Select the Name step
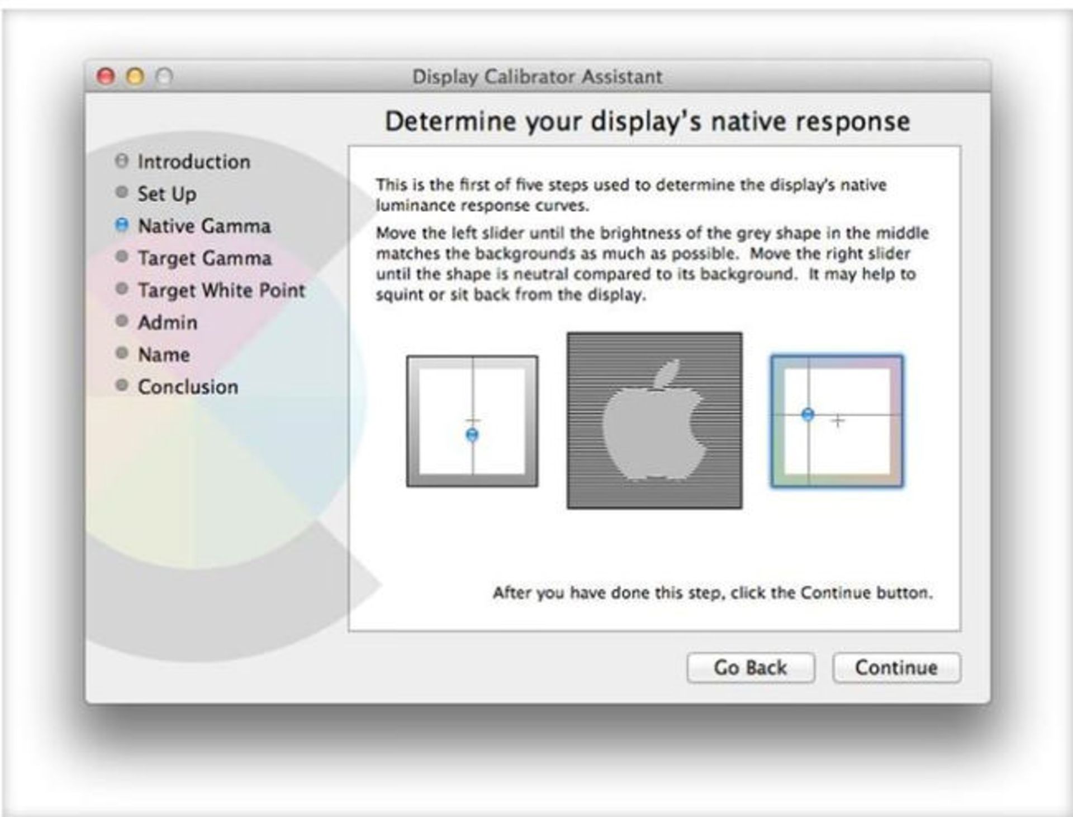The image size is (1073, 817). [153, 354]
